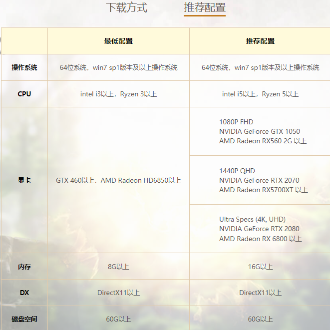Click the recommended OS requirement cell
Screen dimensions: 330x330
(x=260, y=67)
